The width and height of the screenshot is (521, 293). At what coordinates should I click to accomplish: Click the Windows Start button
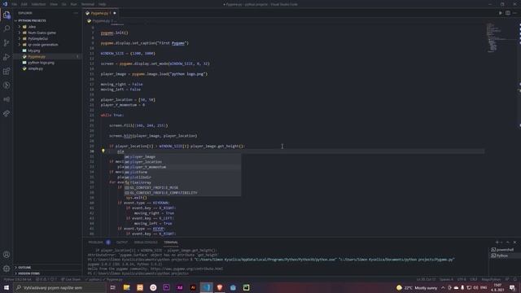(x=7, y=287)
